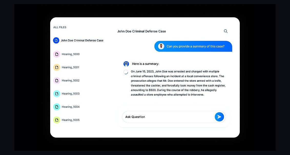The height and width of the screenshot is (155, 290).
Task: Click the summary paragraph starting 'On June 15, 2023'
Action: (178, 83)
